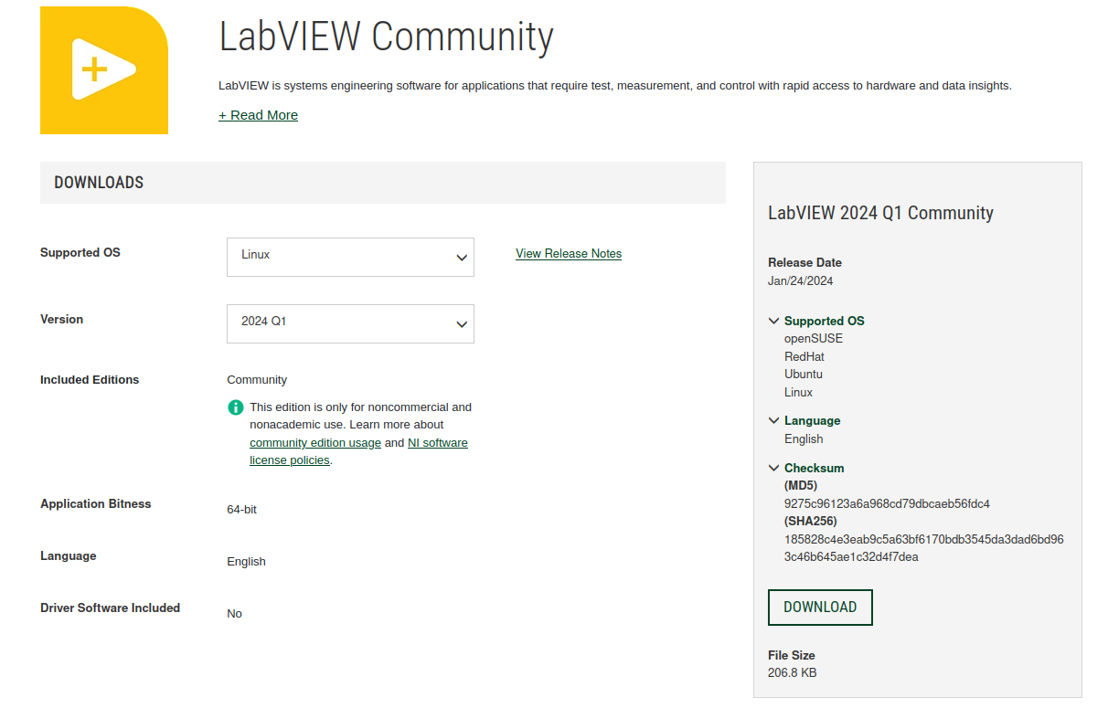Click the green info icon beside edition note
The image size is (1108, 708).
tap(236, 407)
